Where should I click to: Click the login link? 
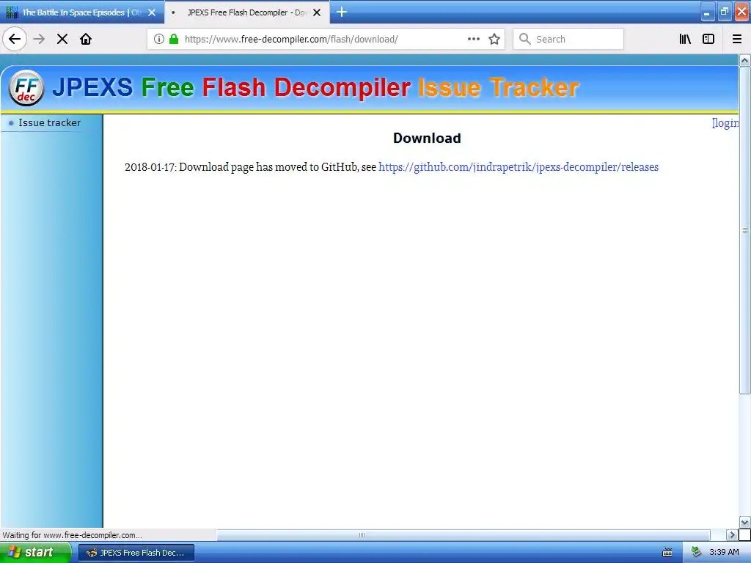point(725,123)
